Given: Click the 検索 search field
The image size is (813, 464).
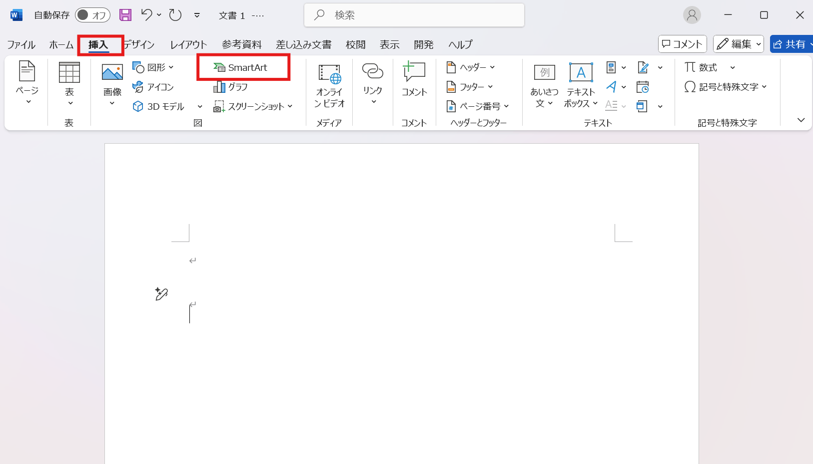Looking at the screenshot, I should click(x=414, y=15).
